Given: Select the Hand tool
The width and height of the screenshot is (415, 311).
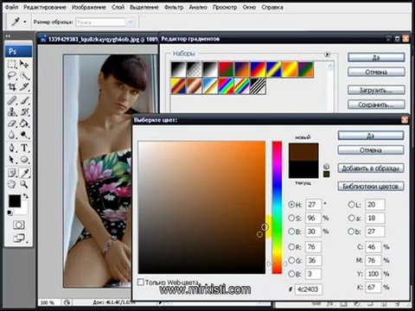Looking at the screenshot, I should (x=12, y=184).
